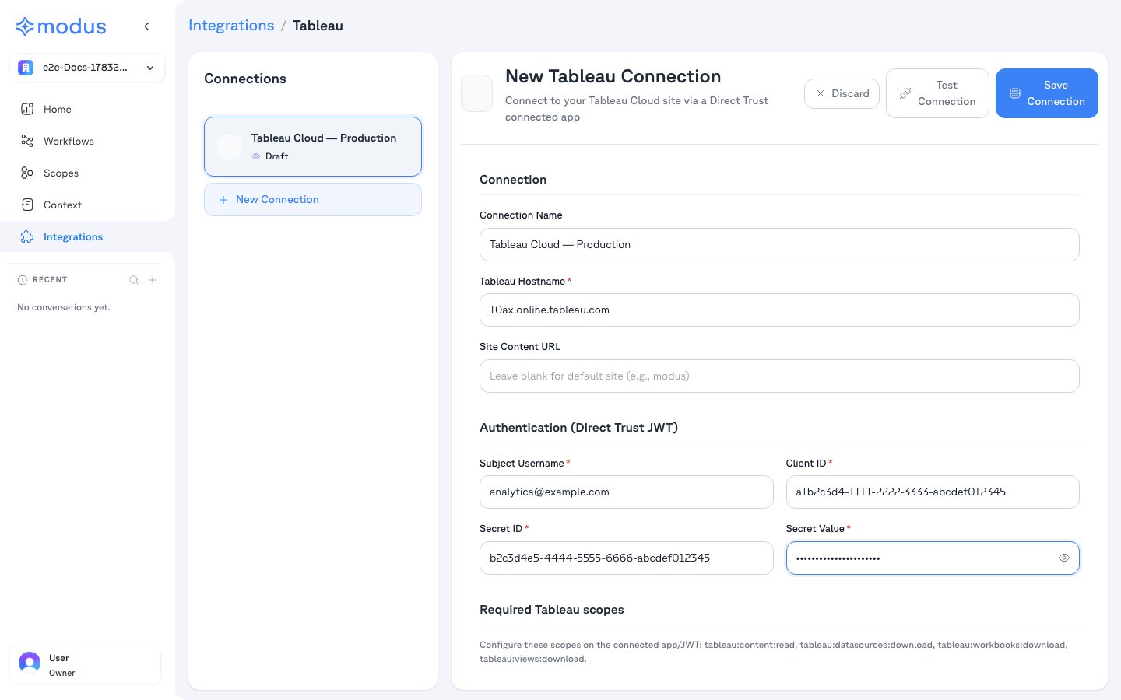Click the Scopes icon

(x=27, y=173)
